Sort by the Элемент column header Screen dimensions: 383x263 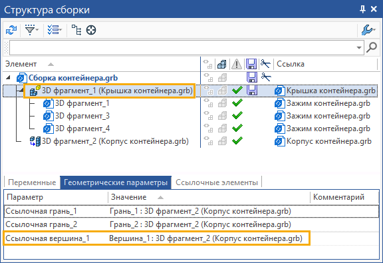pyautogui.click(x=21, y=64)
